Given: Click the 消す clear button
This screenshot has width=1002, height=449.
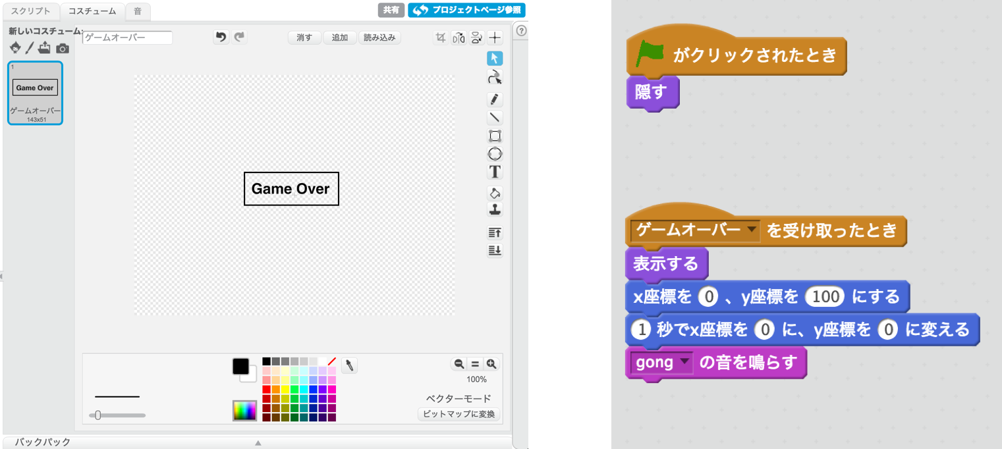Looking at the screenshot, I should 304,38.
